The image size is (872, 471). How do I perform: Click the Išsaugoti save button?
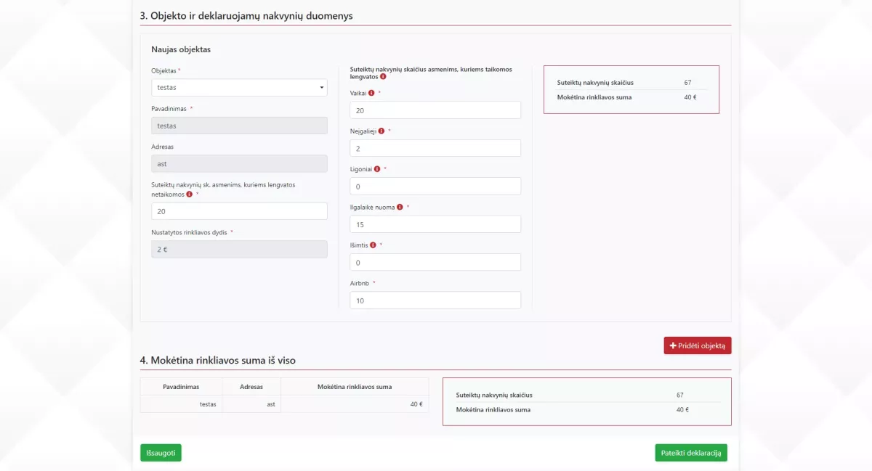pos(161,453)
